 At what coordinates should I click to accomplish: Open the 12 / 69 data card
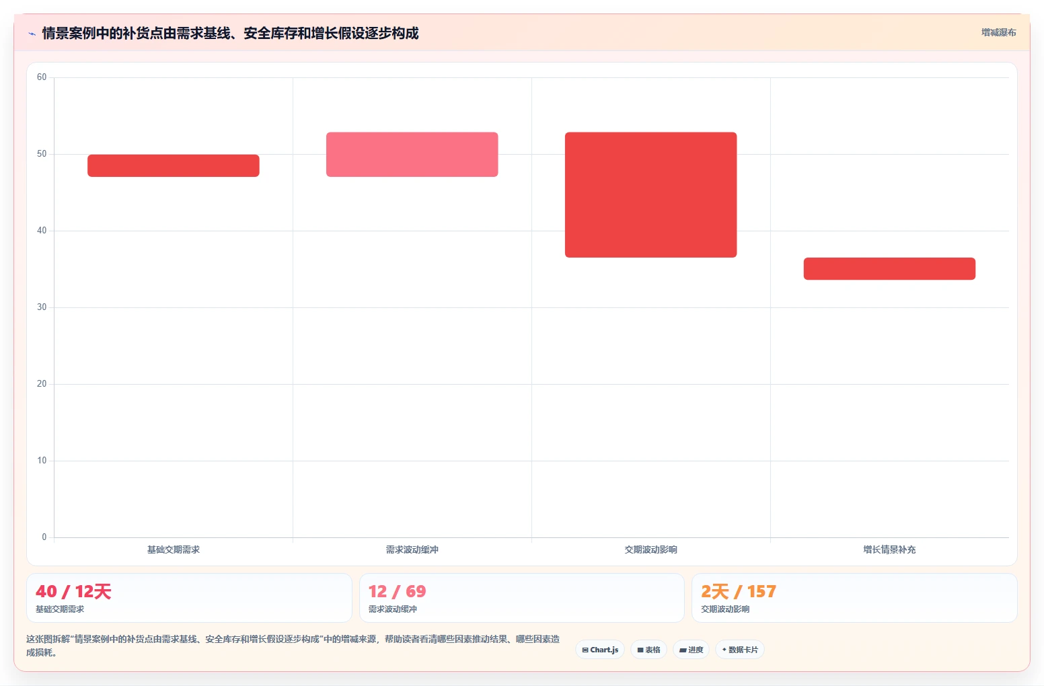522,598
